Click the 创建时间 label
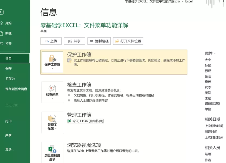The image size is (226, 163). pos(211,132)
